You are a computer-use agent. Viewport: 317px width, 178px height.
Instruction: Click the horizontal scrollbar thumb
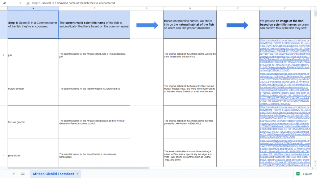[78, 168]
